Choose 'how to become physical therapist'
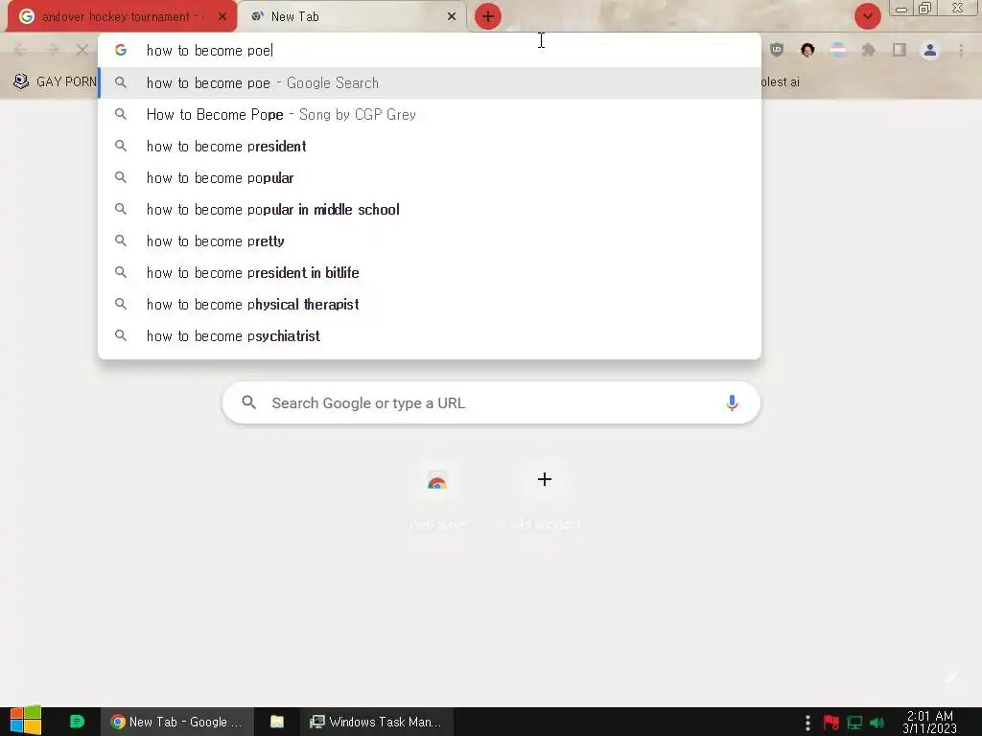Viewport: 982px width, 736px height. click(430, 304)
